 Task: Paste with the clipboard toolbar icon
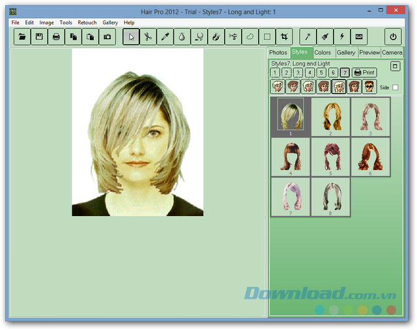point(90,36)
